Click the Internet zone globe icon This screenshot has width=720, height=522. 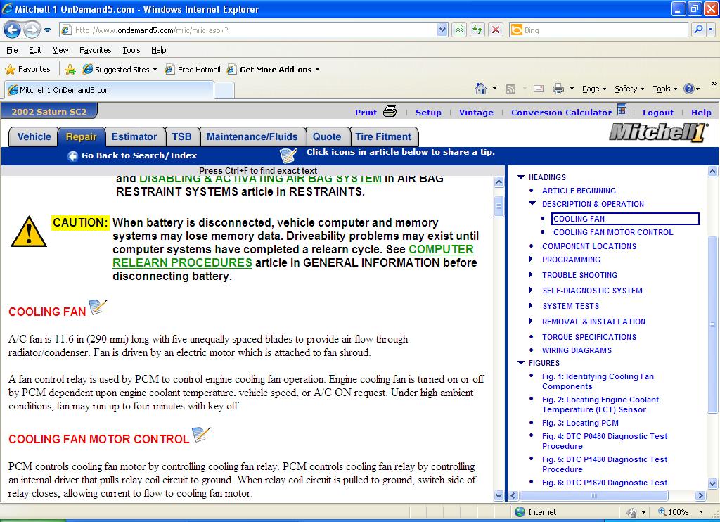[x=520, y=512]
